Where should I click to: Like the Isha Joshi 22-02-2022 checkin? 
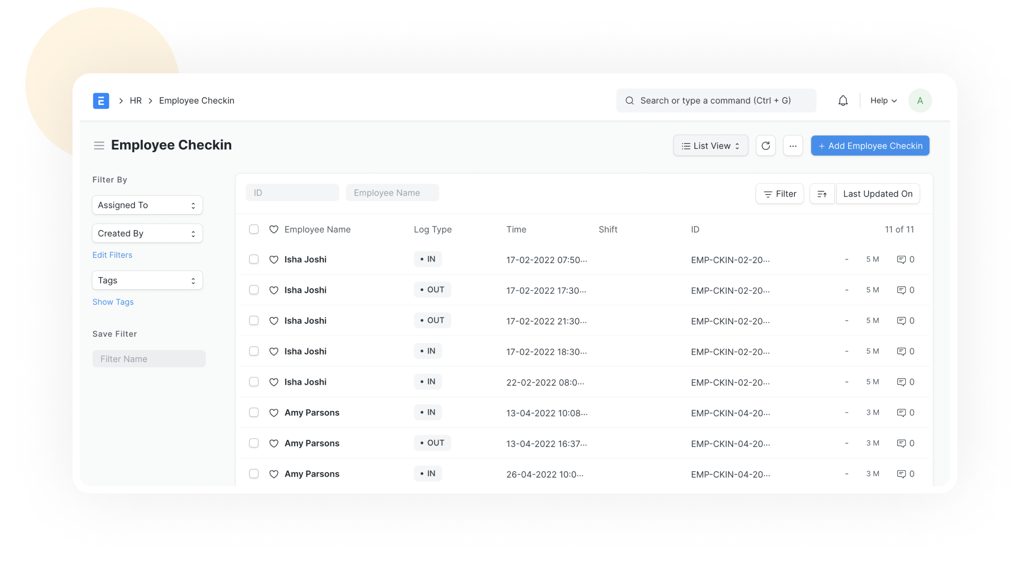pos(274,382)
